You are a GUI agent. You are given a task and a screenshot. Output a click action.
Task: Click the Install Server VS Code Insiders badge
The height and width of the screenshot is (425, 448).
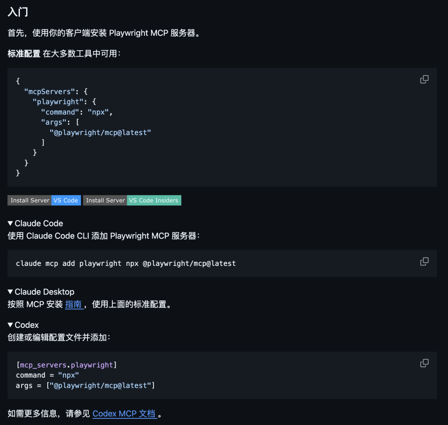(132, 200)
